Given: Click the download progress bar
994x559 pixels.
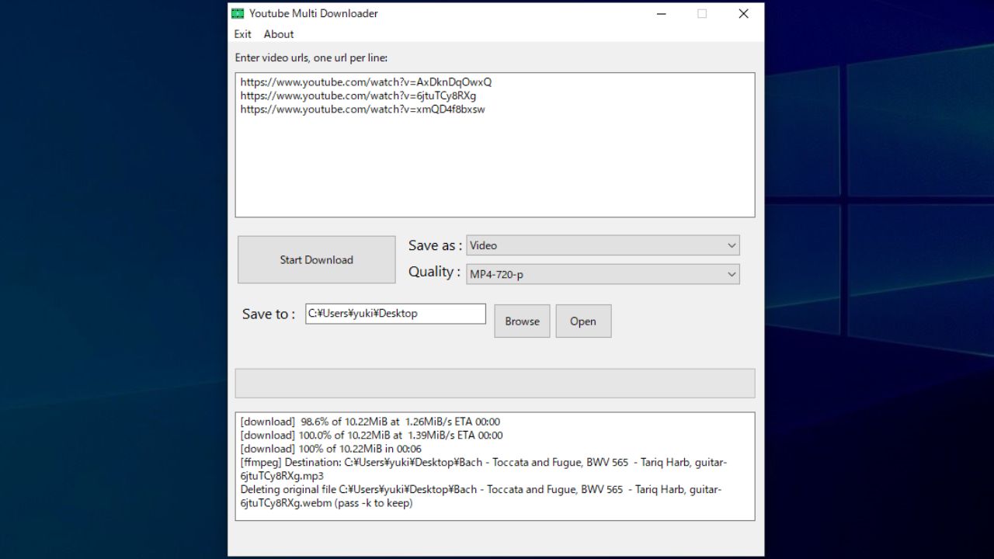Looking at the screenshot, I should point(495,384).
